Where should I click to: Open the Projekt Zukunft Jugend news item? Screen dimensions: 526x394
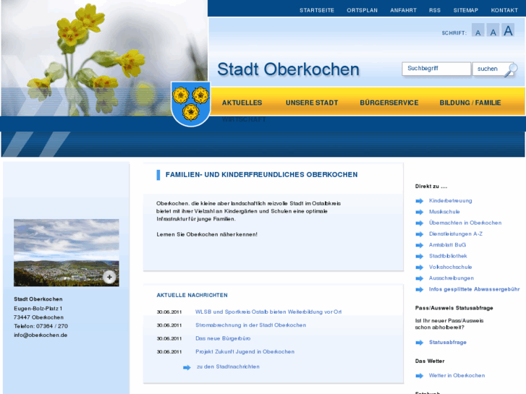coord(245,351)
